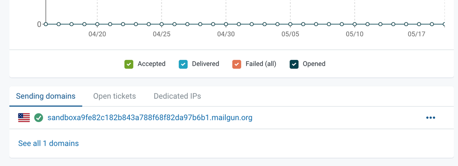
Task: Switch to the Dedicated IPs tab
Action: 177,96
